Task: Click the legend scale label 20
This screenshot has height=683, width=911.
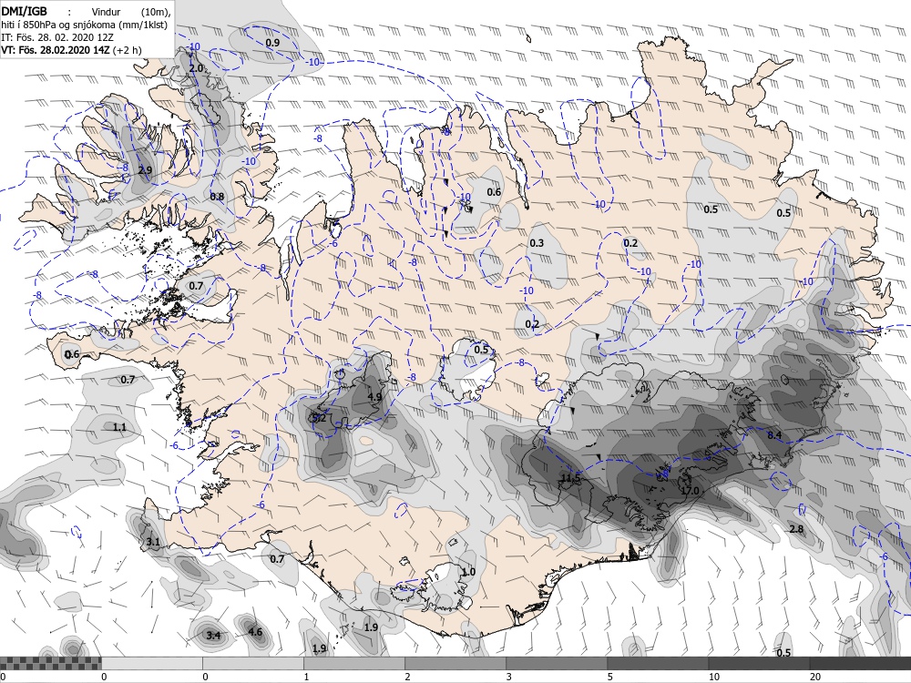Action: [814, 677]
